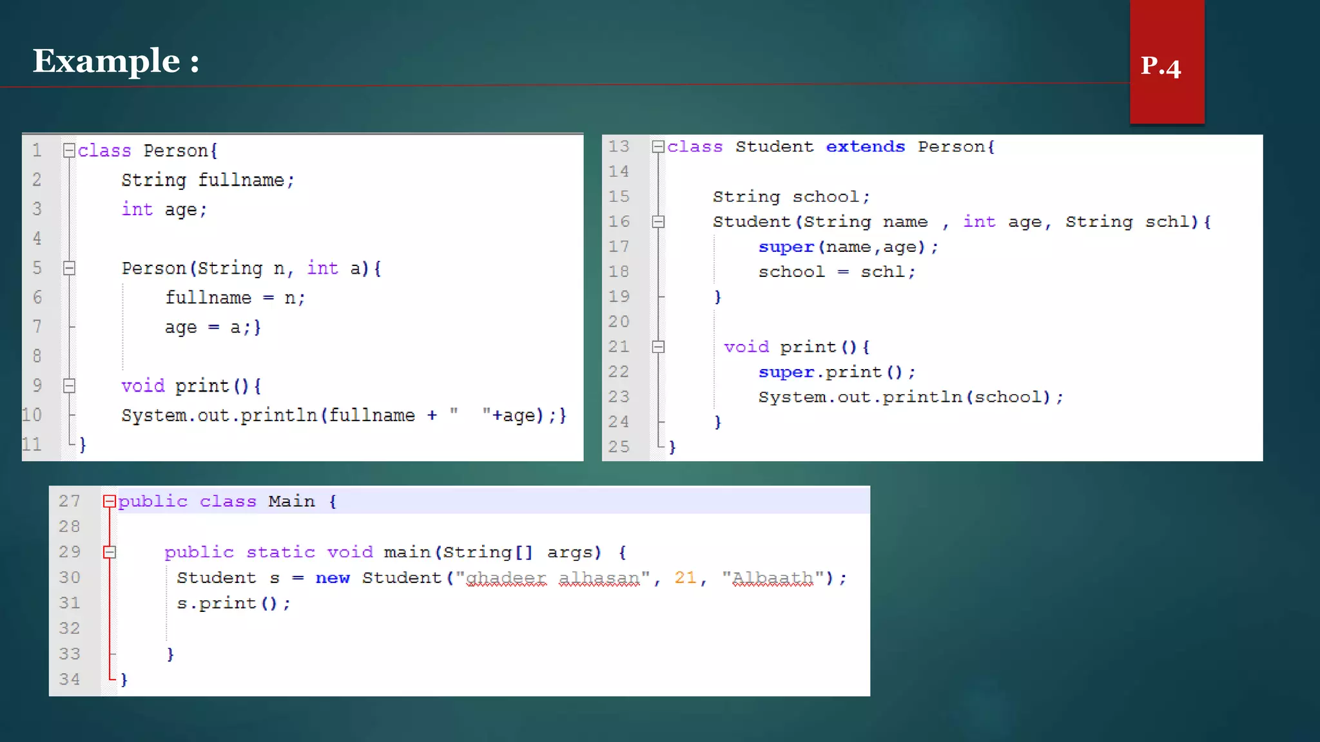The image size is (1320, 742).
Task: Collapse class Student extends Person fold
Action: coord(658,147)
